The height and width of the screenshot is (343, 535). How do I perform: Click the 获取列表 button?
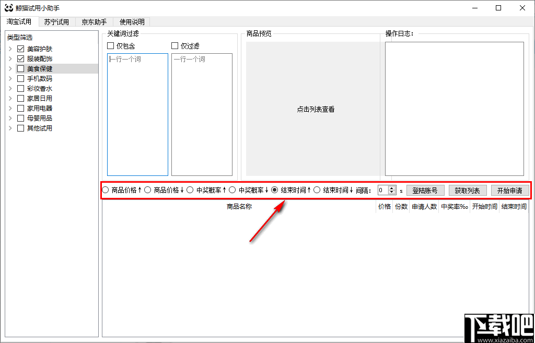467,190
